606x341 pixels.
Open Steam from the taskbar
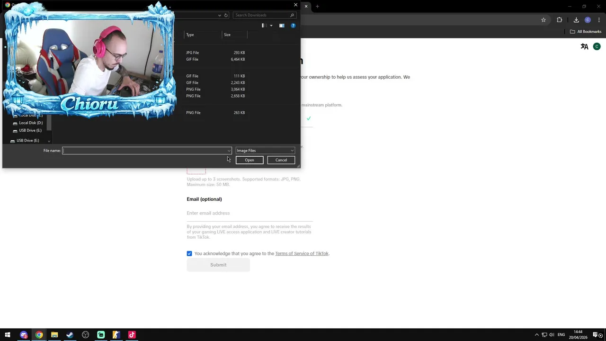(x=70, y=335)
